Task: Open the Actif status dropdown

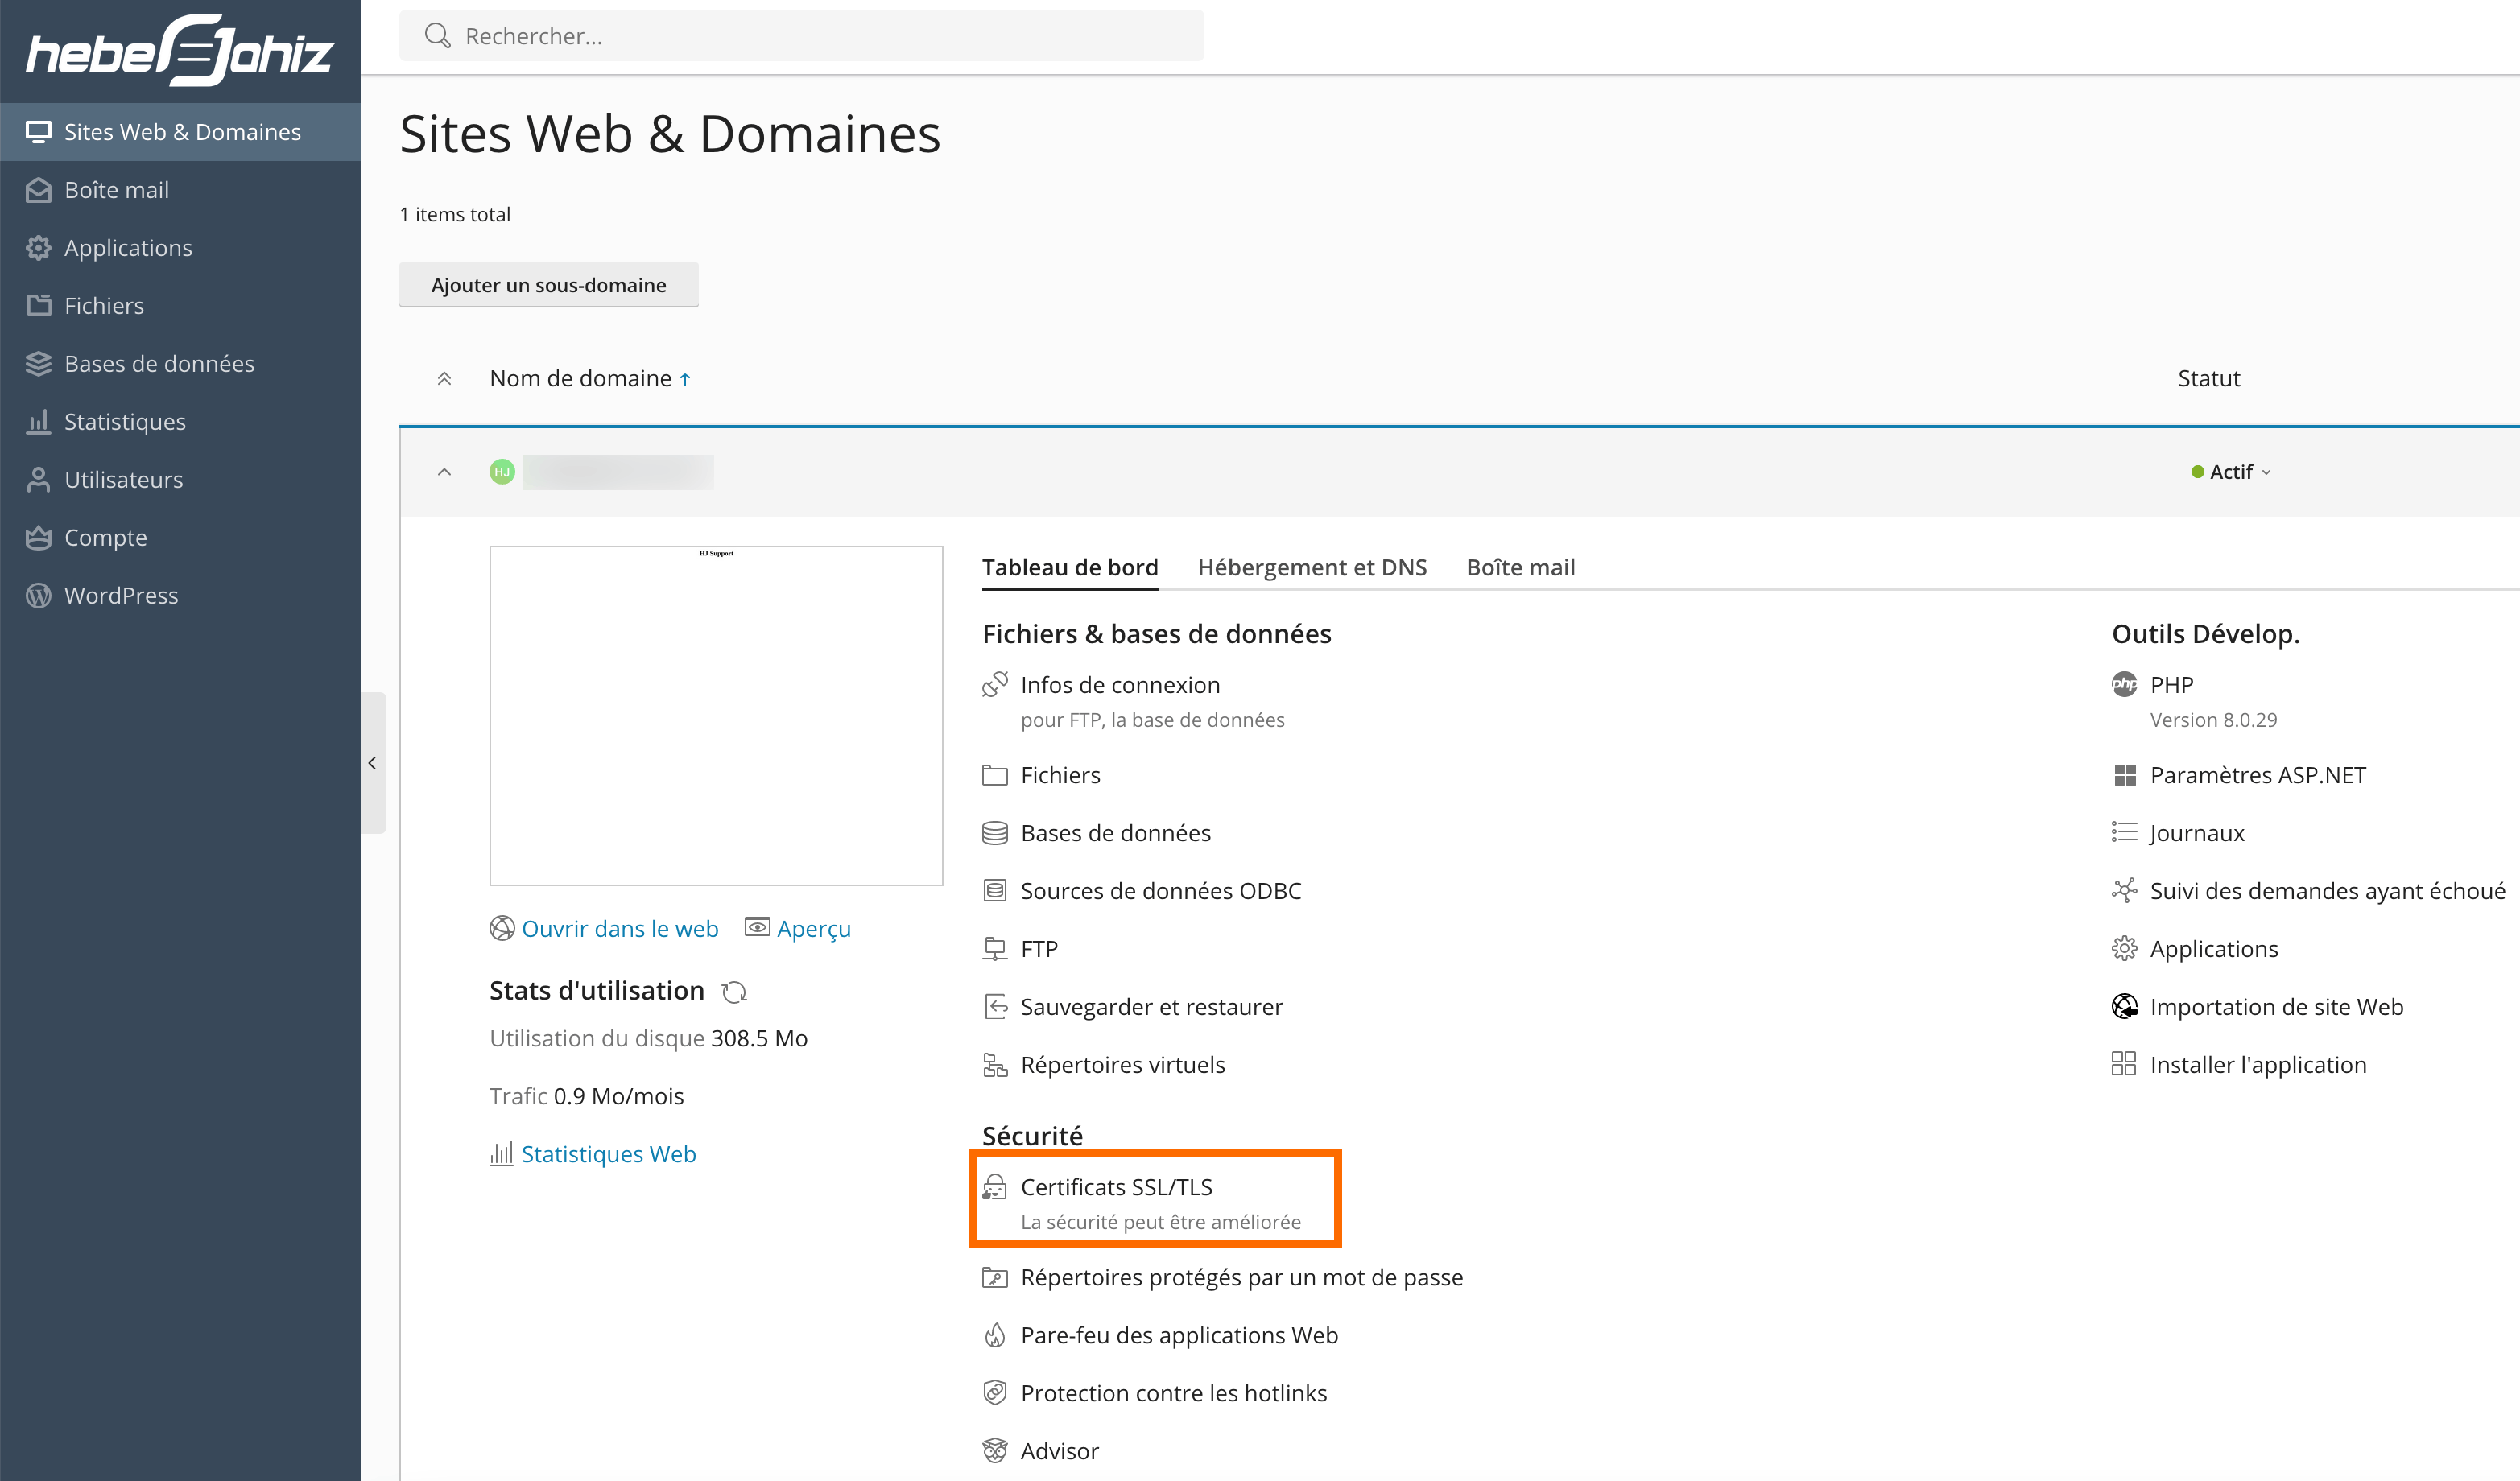Action: [x=2231, y=472]
